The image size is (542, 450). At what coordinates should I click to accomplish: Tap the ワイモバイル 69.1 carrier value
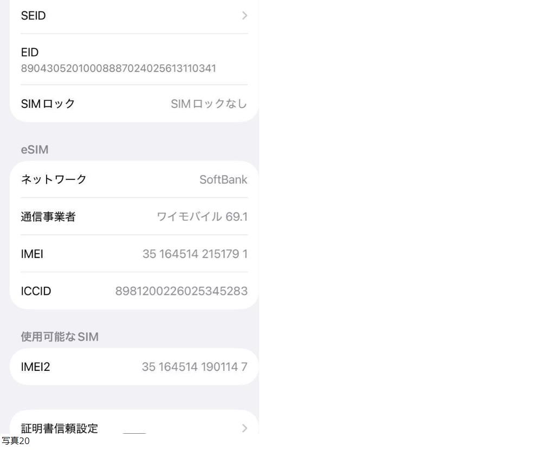coord(202,217)
